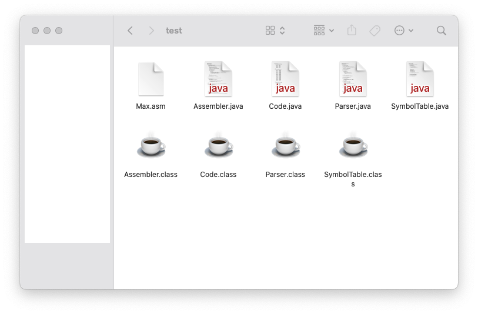Click the SymbolTable.java file name
This screenshot has height=314, width=478.
[420, 106]
